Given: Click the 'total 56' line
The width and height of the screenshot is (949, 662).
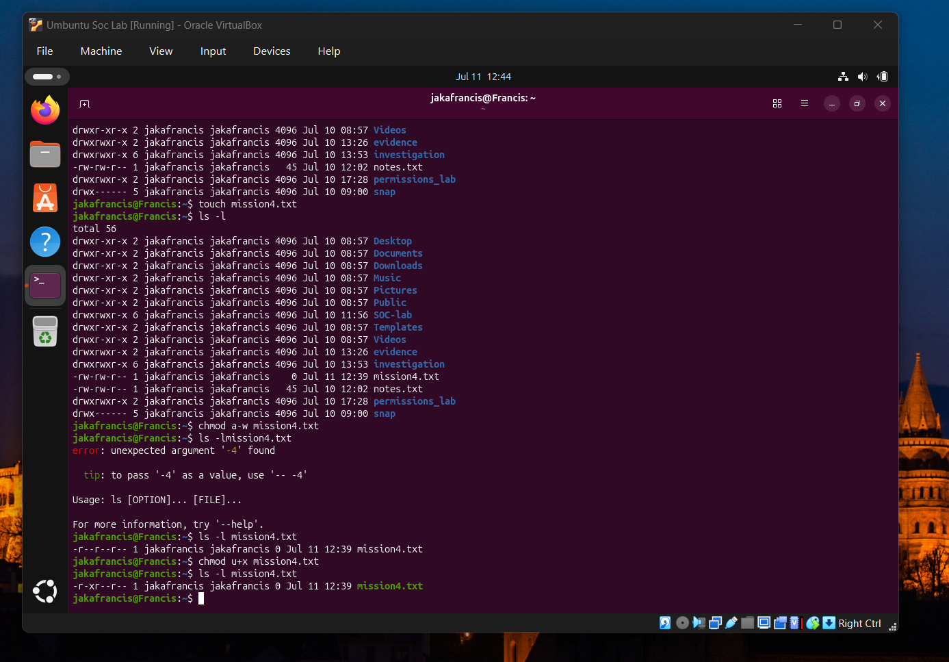Looking at the screenshot, I should coord(94,229).
